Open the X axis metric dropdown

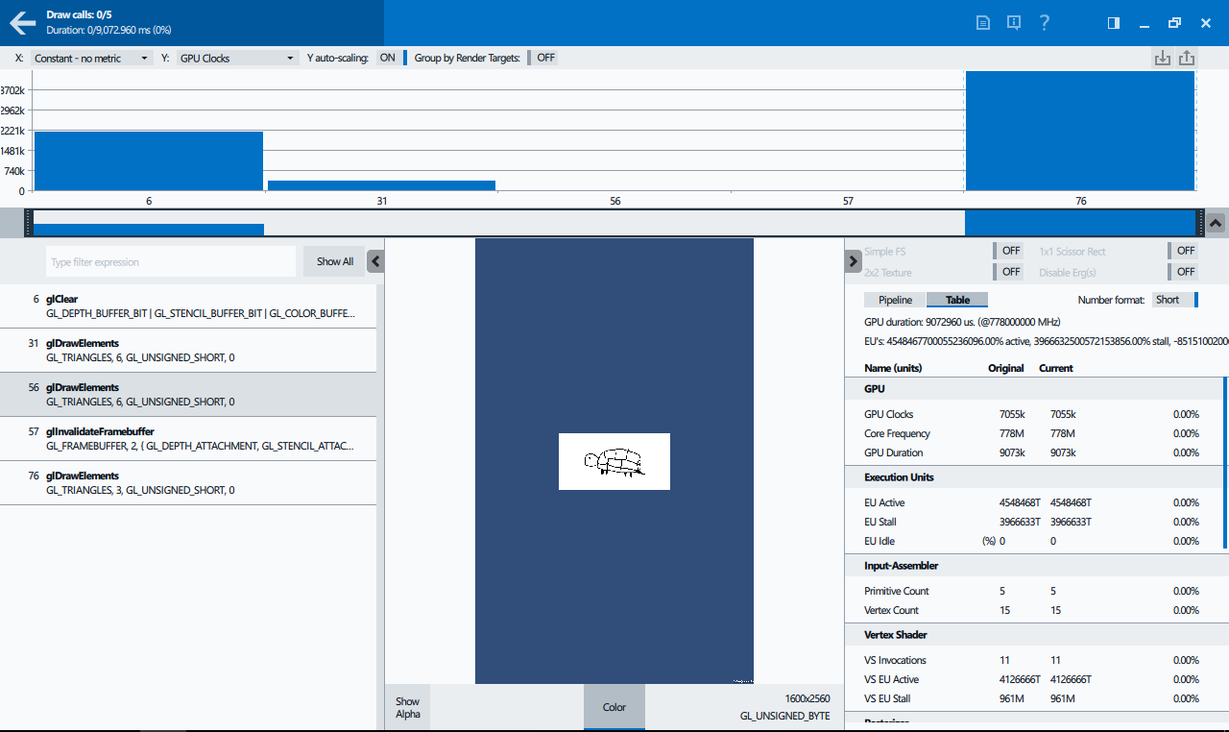[x=91, y=58]
